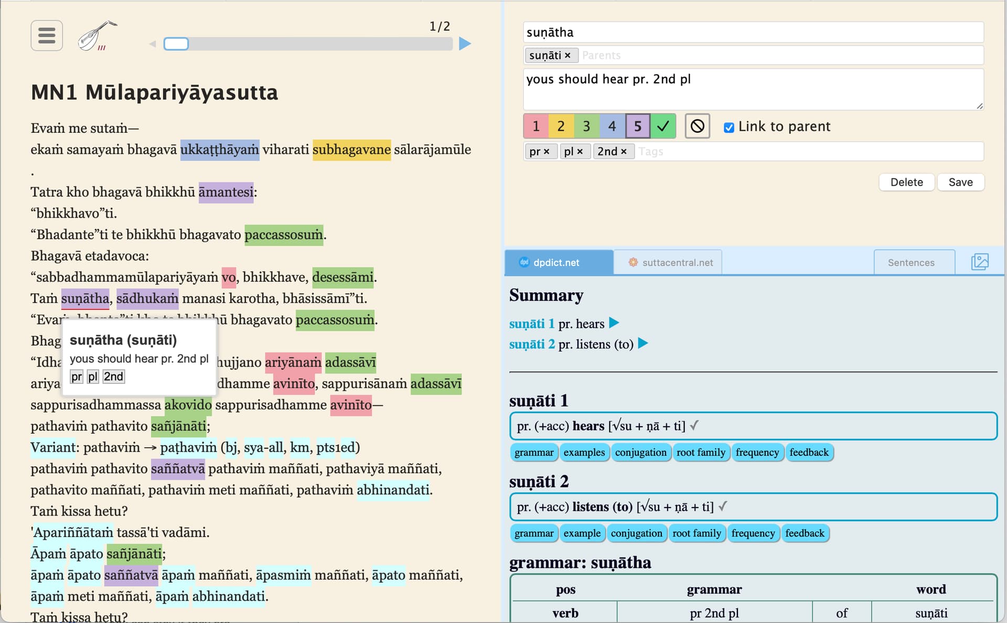Image resolution: width=1007 pixels, height=623 pixels.
Task: Expand suṇāti 1 summary entry arrow
Action: [614, 323]
